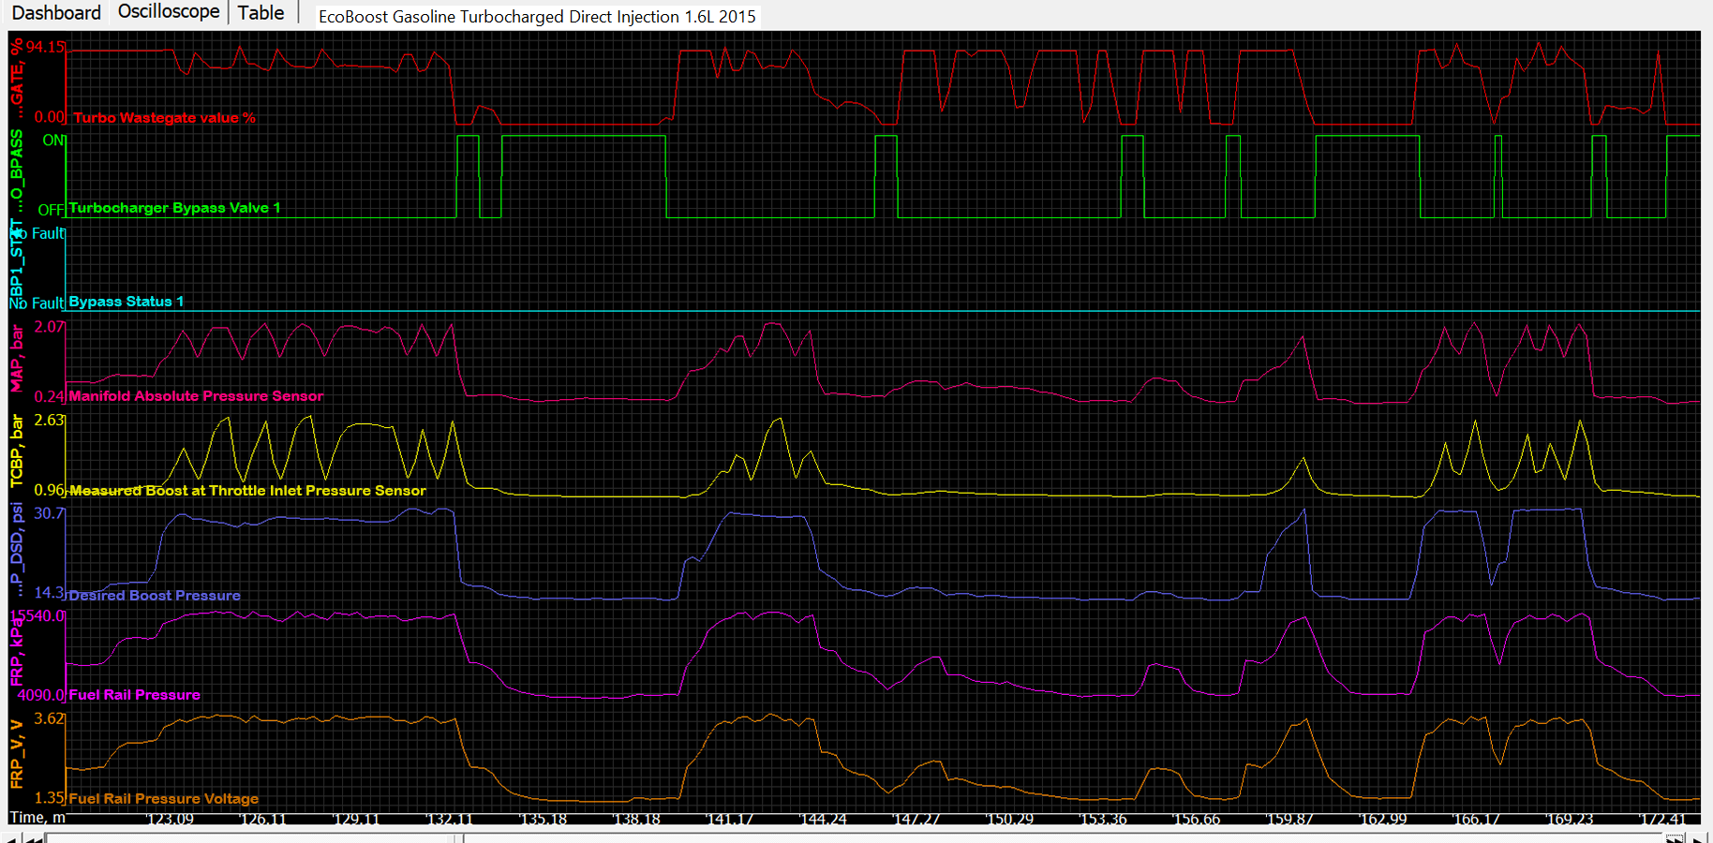Image resolution: width=1713 pixels, height=843 pixels.
Task: Click the 123.09 time axis marker
Action: pyautogui.click(x=171, y=820)
